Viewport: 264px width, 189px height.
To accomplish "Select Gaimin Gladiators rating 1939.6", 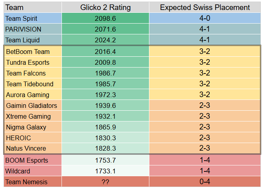I will pos(105,105).
